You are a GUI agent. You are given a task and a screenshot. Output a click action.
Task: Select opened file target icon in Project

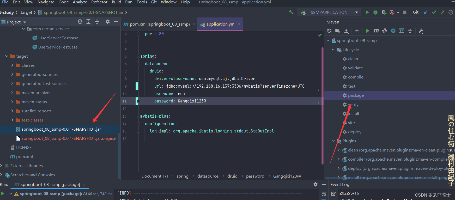[x=80, y=22]
